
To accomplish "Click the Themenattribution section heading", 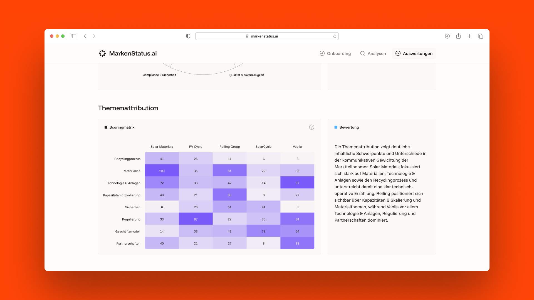I will (x=128, y=108).
